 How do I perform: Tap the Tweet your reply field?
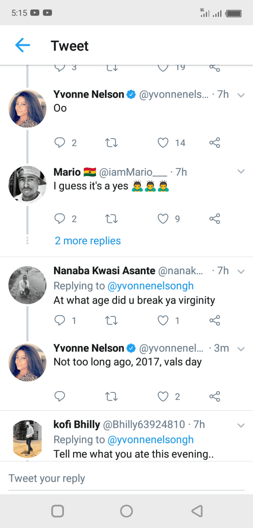(126, 478)
